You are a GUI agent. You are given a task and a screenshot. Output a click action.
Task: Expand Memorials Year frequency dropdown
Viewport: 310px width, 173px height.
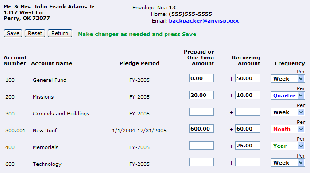coord(288,146)
